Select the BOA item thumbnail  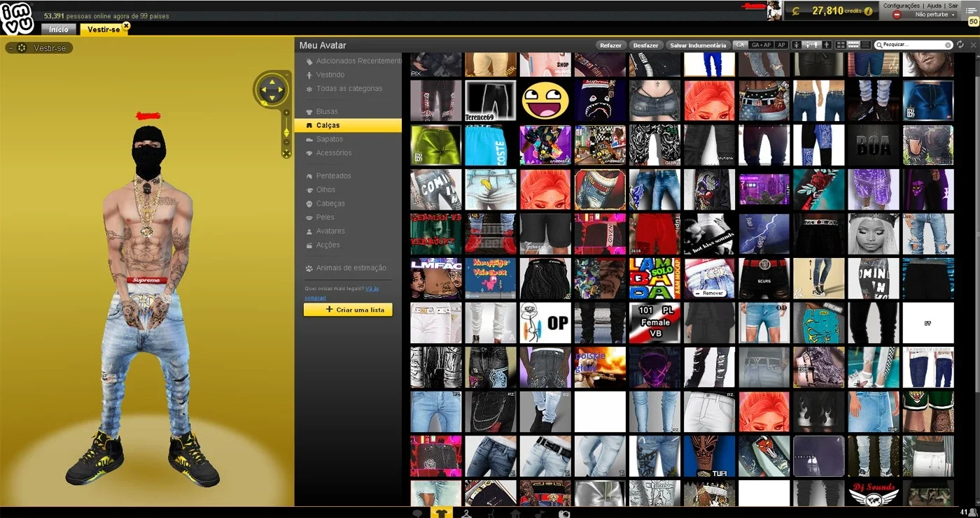point(874,145)
